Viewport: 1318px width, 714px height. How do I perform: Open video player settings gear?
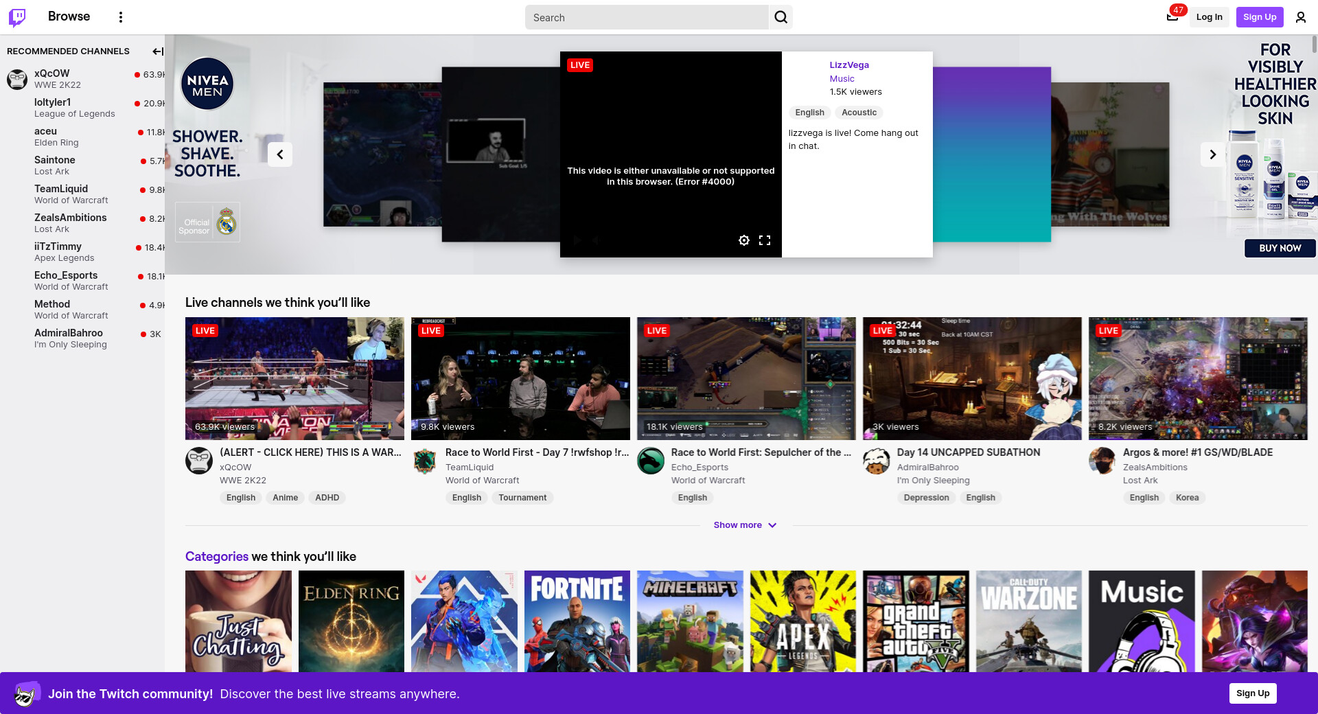click(x=743, y=240)
